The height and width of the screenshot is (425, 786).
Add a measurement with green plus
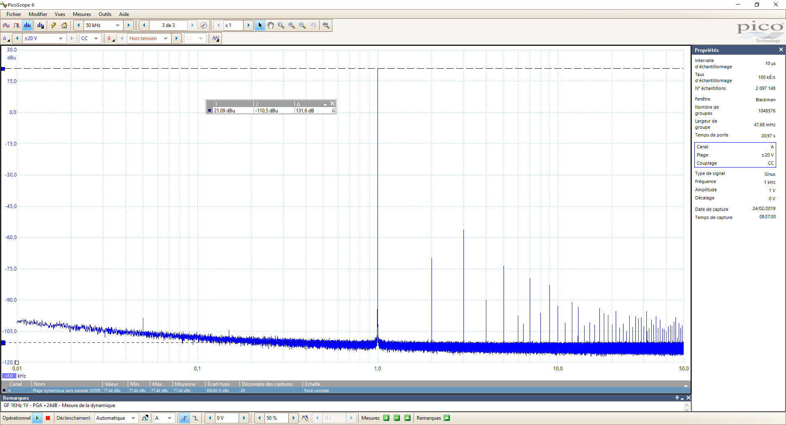click(386, 418)
